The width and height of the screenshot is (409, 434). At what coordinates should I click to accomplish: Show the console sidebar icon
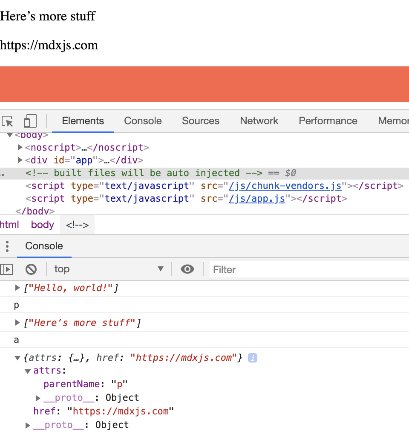click(x=7, y=269)
